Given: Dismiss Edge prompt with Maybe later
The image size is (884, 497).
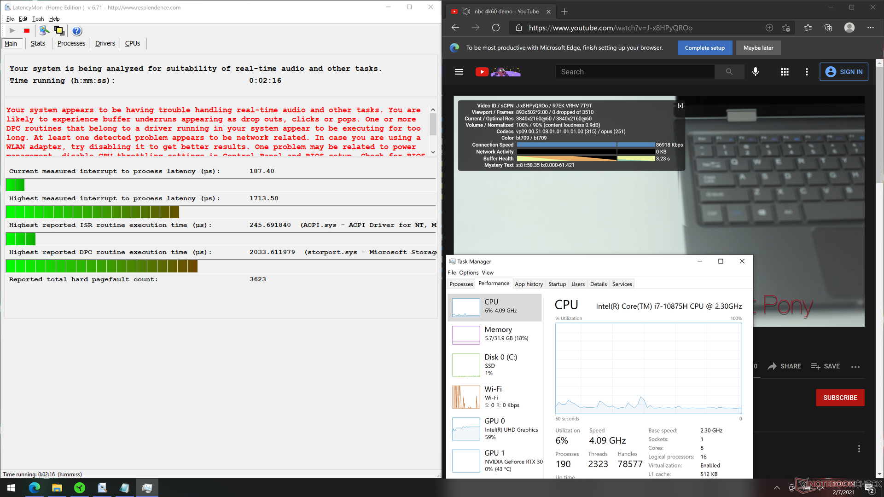Looking at the screenshot, I should tap(758, 48).
